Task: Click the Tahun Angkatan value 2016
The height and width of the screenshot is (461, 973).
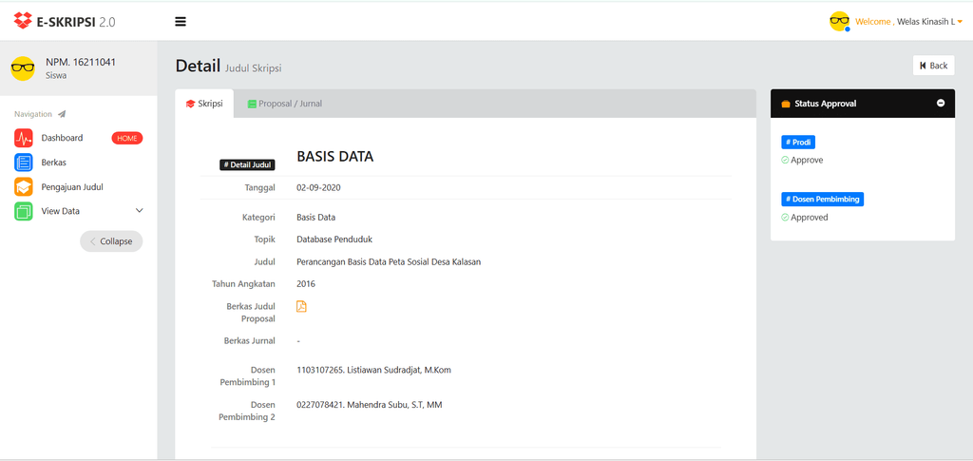Action: click(x=306, y=284)
